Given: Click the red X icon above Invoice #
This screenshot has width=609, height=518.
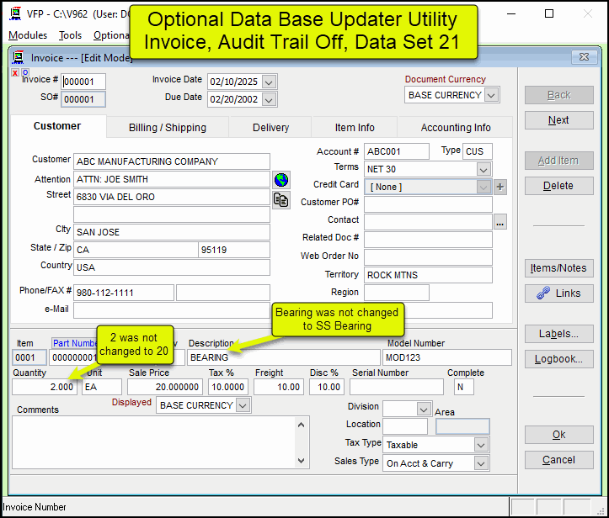Looking at the screenshot, I should 15,72.
